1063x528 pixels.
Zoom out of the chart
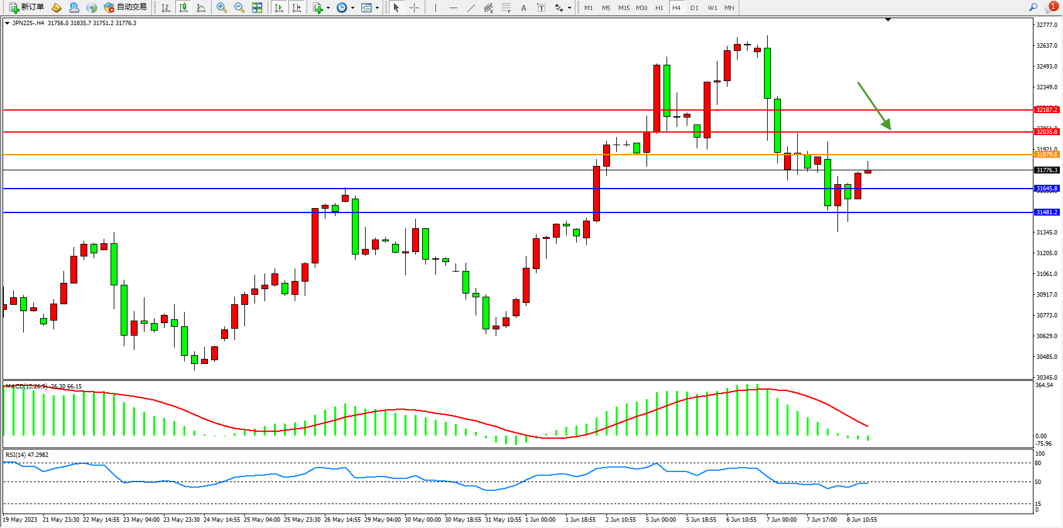239,8
